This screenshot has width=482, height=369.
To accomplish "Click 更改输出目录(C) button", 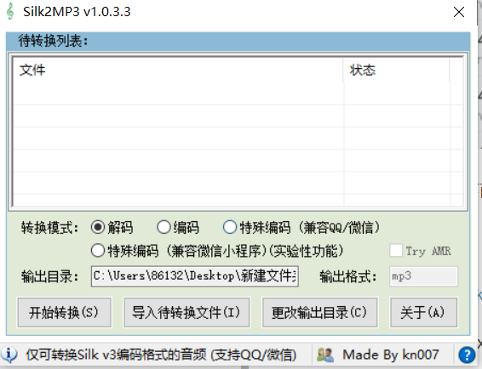I will coord(319,312).
